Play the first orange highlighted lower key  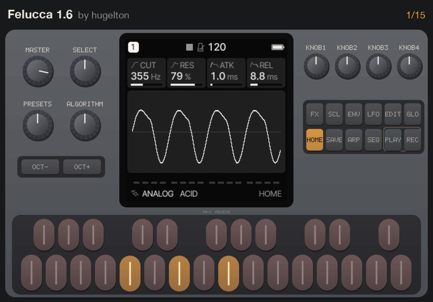(130, 273)
